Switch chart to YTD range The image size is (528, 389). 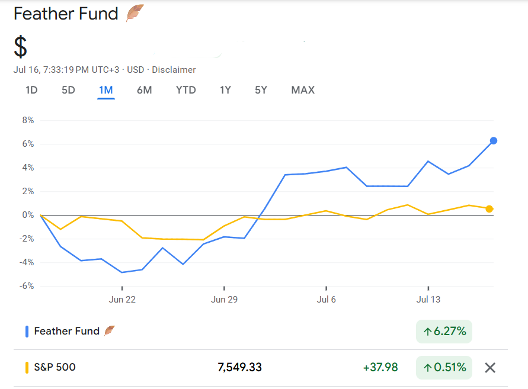185,90
